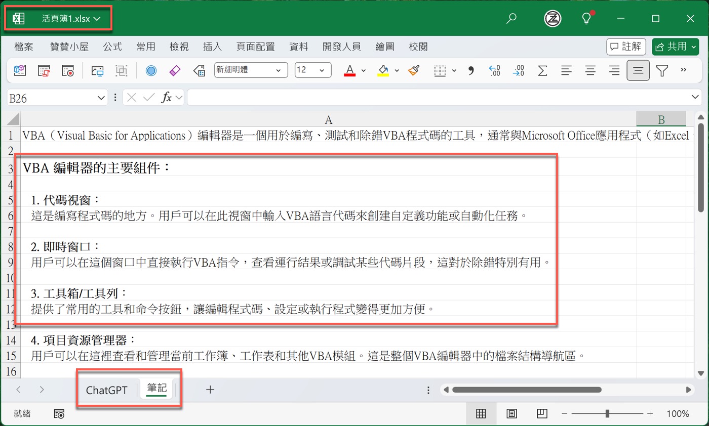Image resolution: width=709 pixels, height=426 pixels.
Task: Open the font size 12 dropdown
Action: tap(312, 70)
